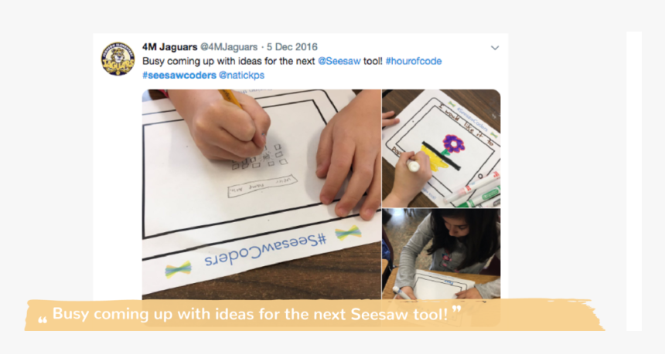Open the photo of the girl drawing
The height and width of the screenshot is (354, 665).
tap(441, 254)
